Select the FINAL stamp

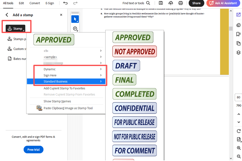tap(124, 80)
